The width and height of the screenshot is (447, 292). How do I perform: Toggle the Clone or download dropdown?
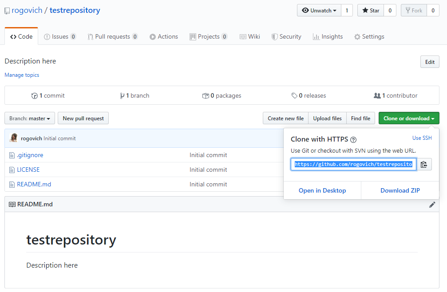click(409, 118)
